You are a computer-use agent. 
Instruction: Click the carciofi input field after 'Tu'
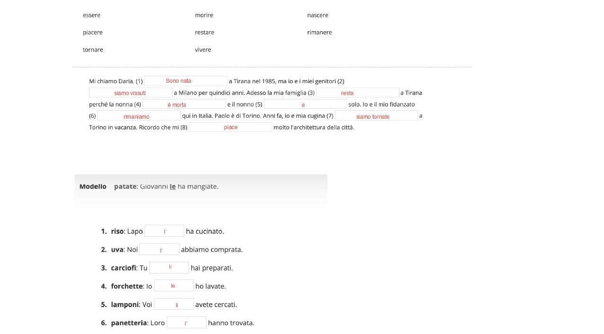click(169, 268)
